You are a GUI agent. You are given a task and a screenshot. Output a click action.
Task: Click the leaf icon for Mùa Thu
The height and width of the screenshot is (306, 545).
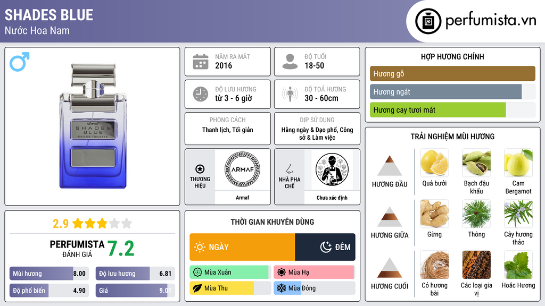point(197,288)
